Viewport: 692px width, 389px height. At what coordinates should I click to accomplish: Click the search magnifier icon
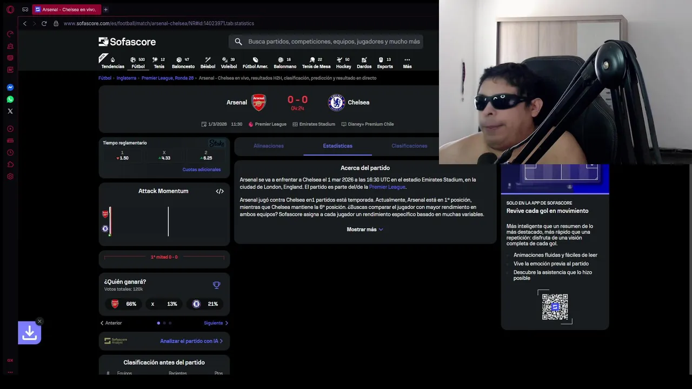pyautogui.click(x=238, y=42)
